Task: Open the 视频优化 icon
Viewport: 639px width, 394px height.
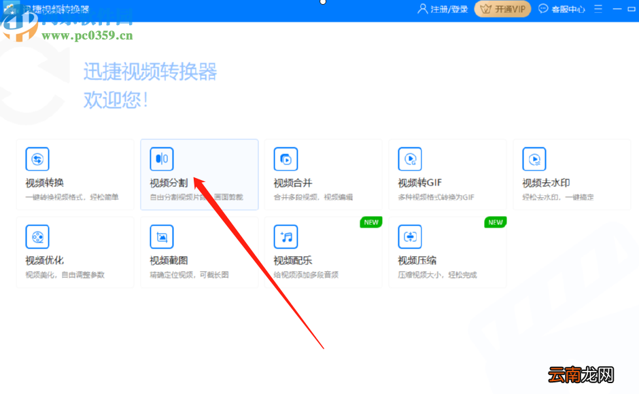Action: [37, 236]
